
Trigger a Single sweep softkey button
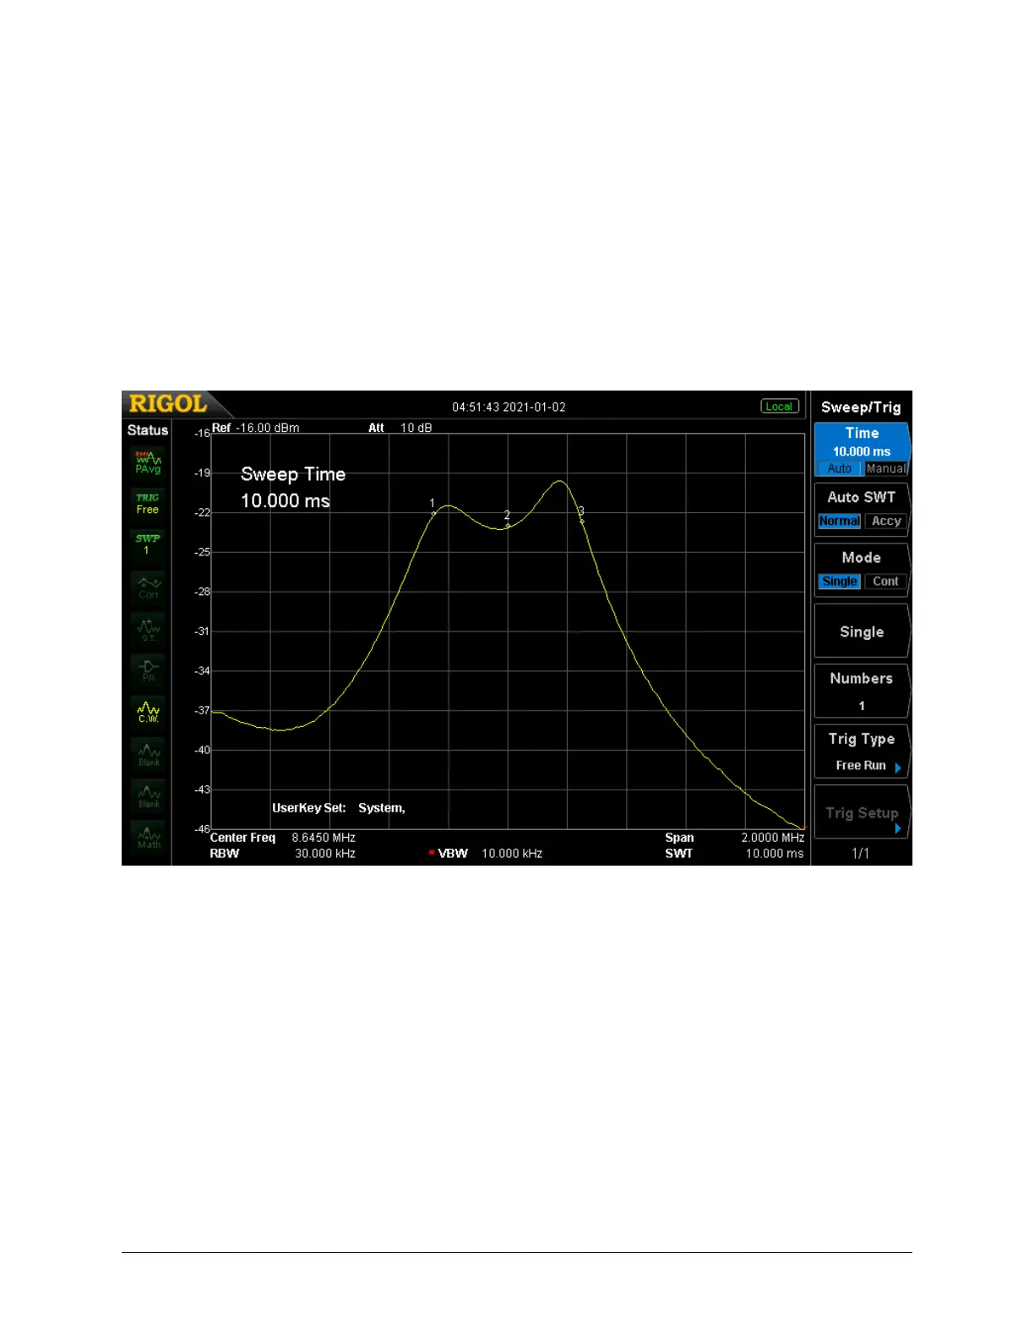pos(862,631)
